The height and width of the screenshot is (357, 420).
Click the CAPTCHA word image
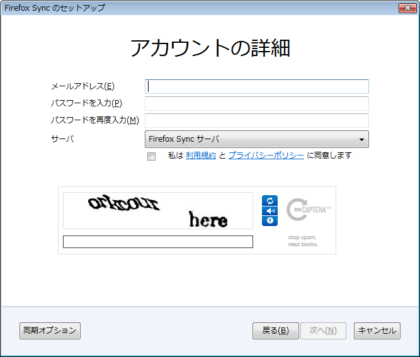coord(158,210)
